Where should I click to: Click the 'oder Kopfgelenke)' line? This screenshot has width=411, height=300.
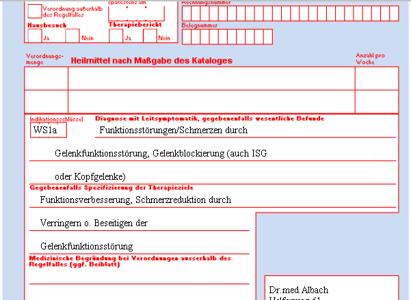click(213, 176)
